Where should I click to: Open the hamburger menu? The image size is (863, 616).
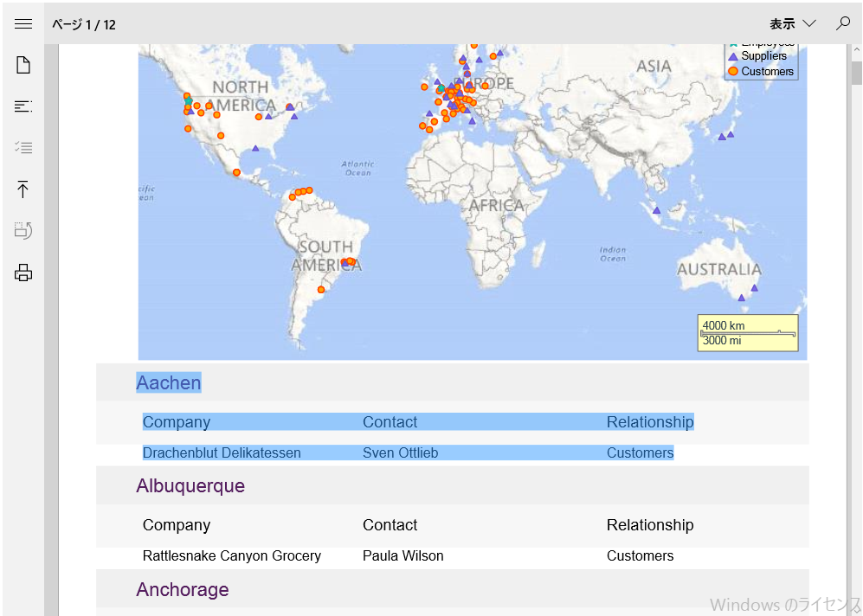click(23, 23)
